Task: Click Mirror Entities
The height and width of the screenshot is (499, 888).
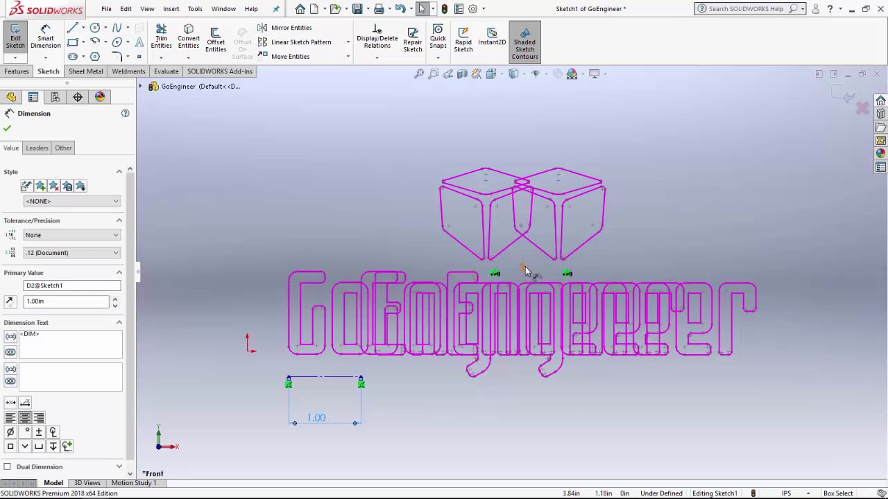Action: click(284, 28)
